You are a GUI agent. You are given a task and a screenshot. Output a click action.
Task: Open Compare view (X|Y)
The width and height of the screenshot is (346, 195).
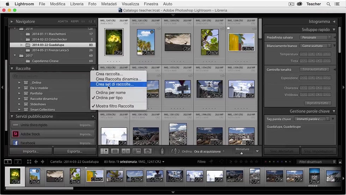coord(126,151)
